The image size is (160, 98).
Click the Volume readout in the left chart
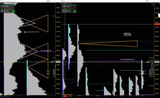[5, 7]
